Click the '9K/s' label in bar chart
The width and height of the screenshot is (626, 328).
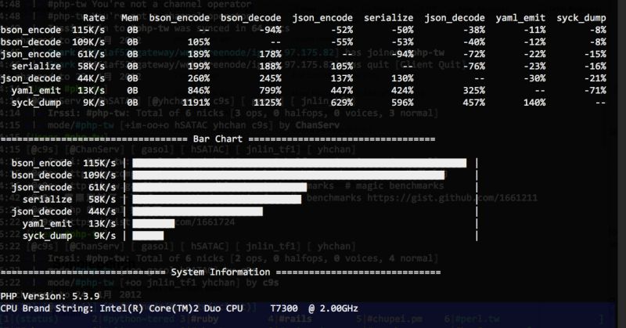pyautogui.click(x=105, y=236)
